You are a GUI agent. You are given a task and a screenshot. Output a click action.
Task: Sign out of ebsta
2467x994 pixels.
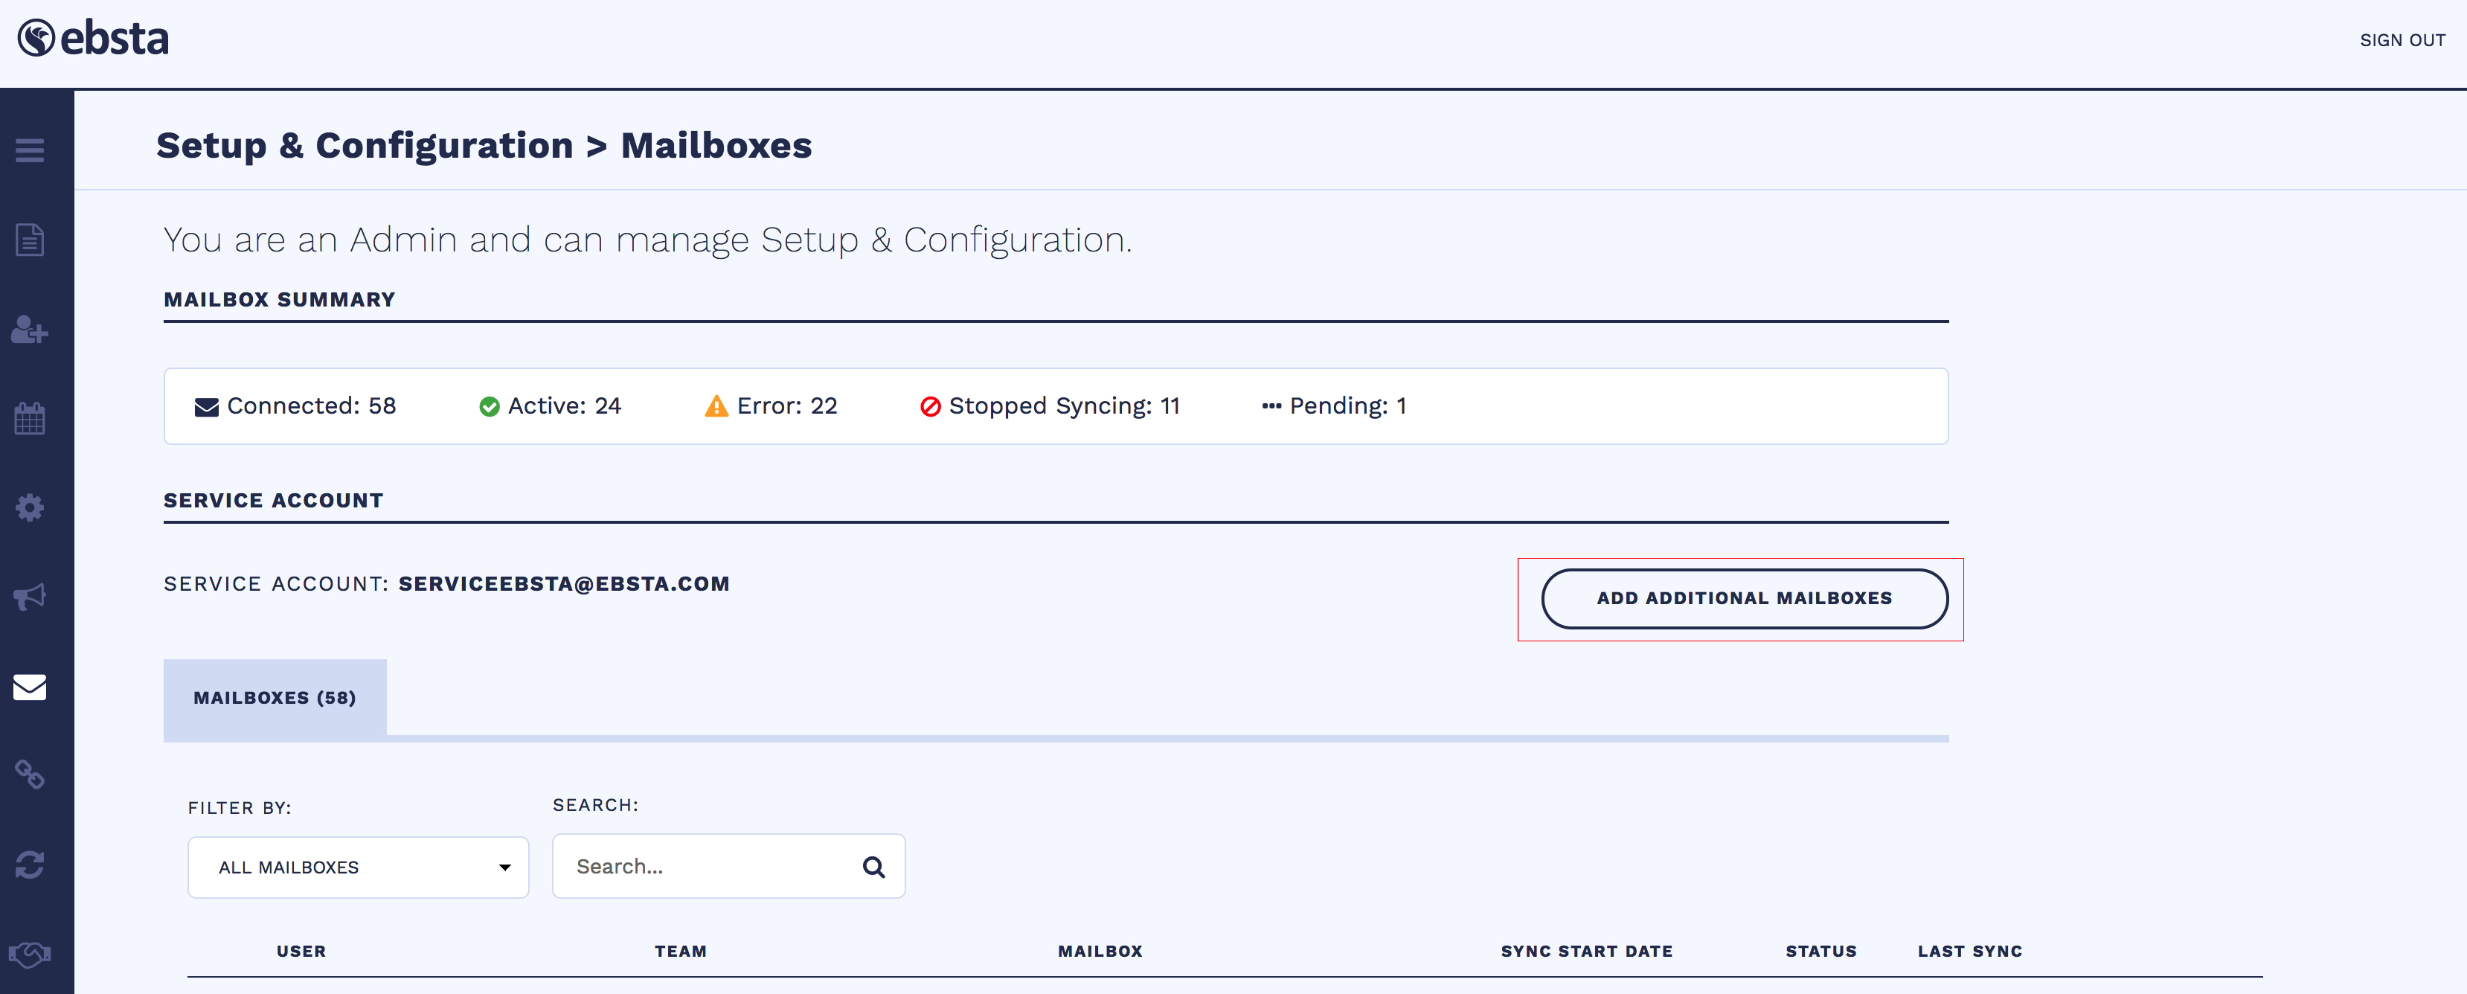[x=2402, y=40]
